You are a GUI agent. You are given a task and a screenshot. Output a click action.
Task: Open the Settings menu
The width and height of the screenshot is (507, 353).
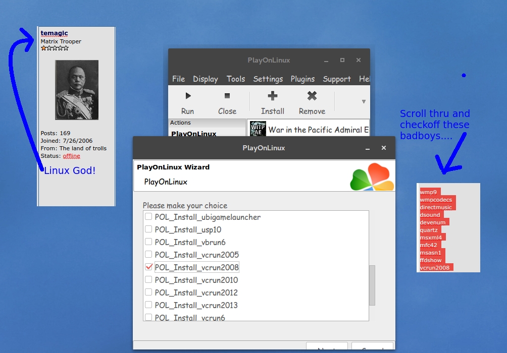pos(268,79)
